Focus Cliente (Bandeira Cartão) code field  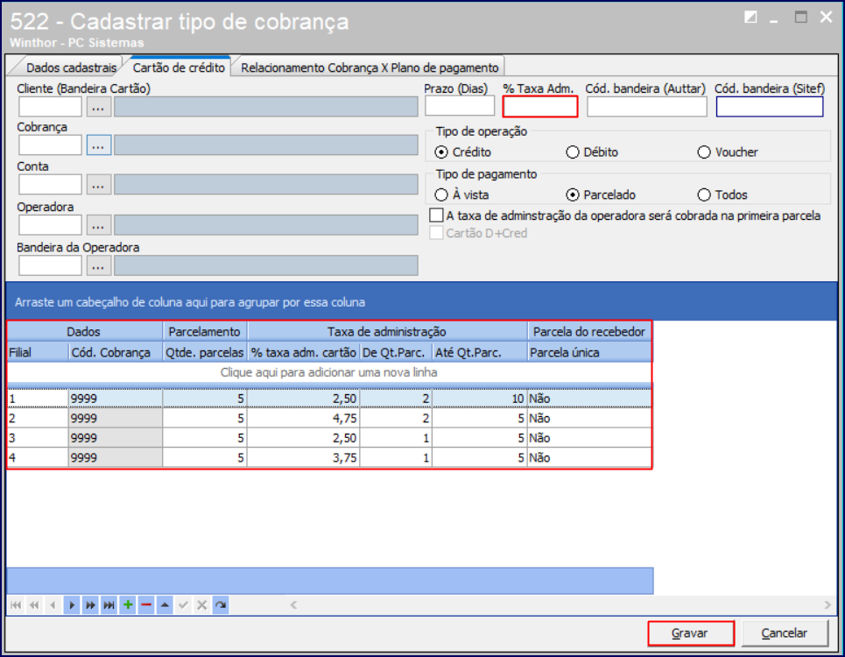(x=50, y=107)
